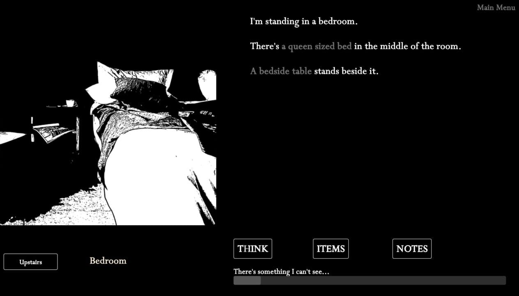519x296 pixels.
Task: Click the rounded white object right of the bed
Action: point(208,83)
